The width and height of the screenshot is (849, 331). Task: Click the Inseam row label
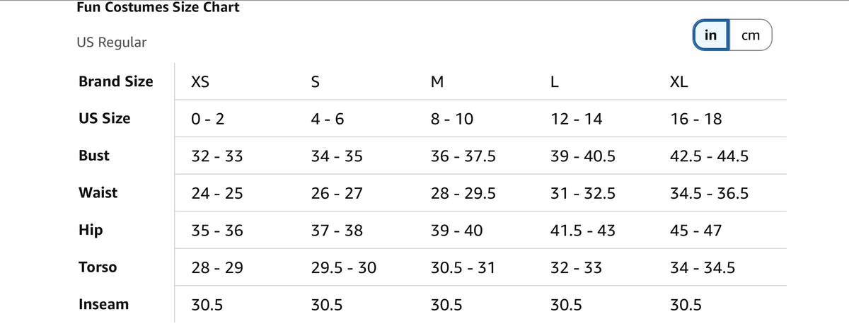(104, 305)
